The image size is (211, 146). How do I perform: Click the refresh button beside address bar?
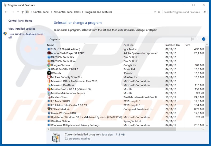(159, 12)
